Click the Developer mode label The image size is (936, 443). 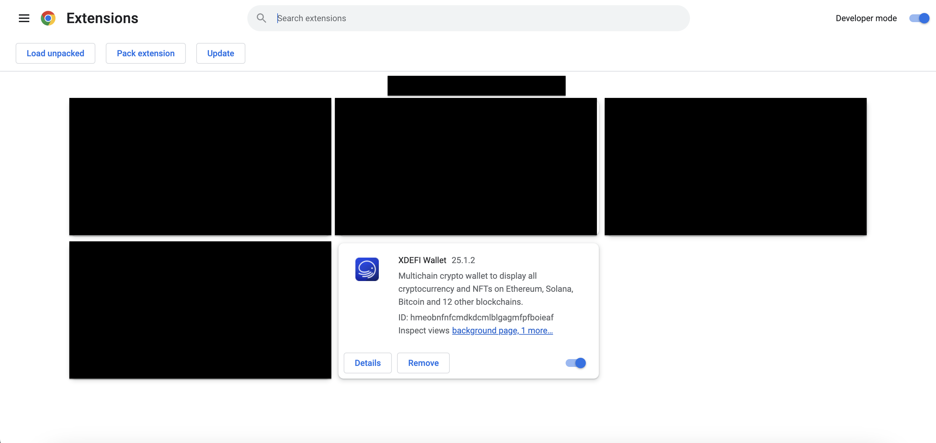pos(866,18)
